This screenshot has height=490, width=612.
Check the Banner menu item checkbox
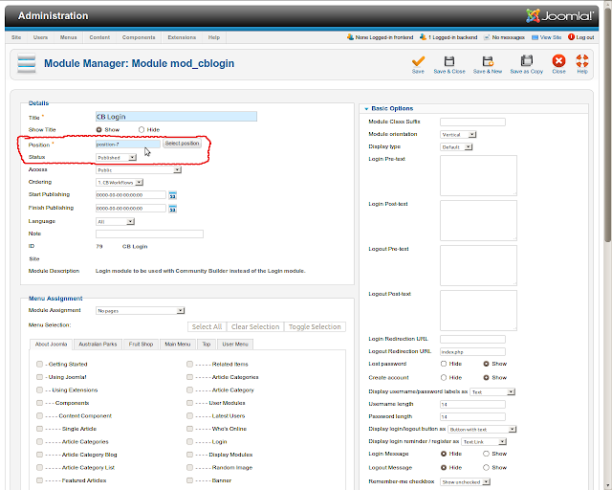click(189, 480)
